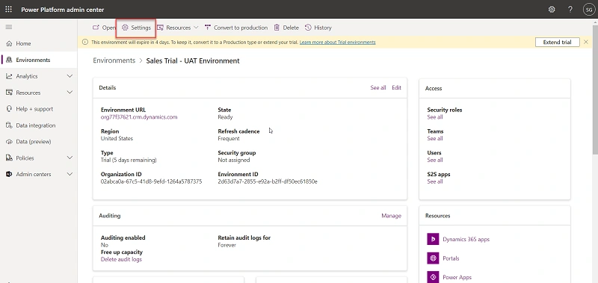The image size is (598, 283).
Task: Collapse the navigation with the hamburger icon
Action: (x=9, y=27)
